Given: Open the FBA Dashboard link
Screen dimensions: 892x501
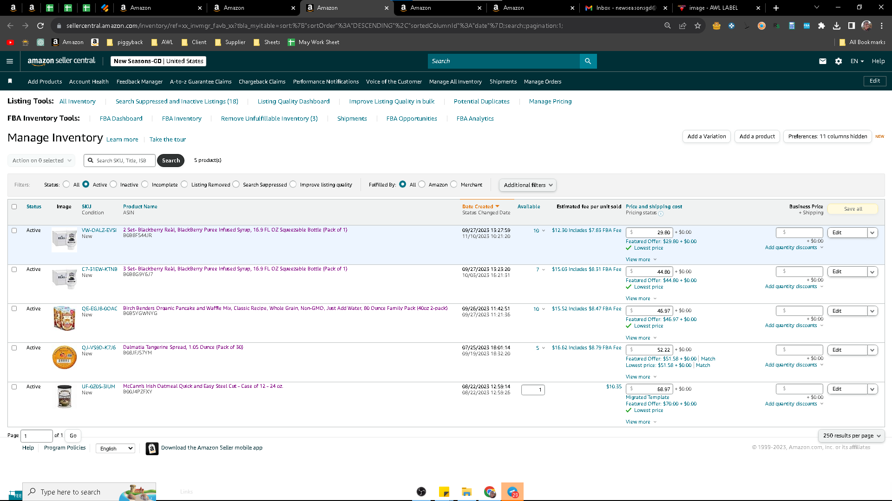Looking at the screenshot, I should (x=121, y=119).
